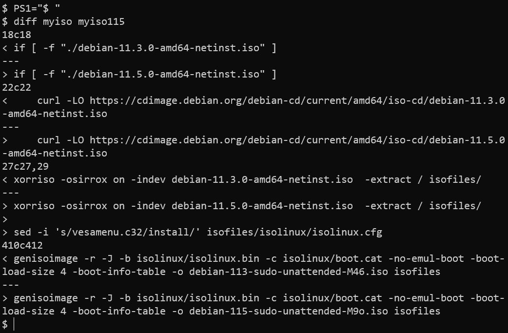This screenshot has height=333, width=508.
Task: Click the '27c27,29' diff hunk header
Action: coord(25,167)
